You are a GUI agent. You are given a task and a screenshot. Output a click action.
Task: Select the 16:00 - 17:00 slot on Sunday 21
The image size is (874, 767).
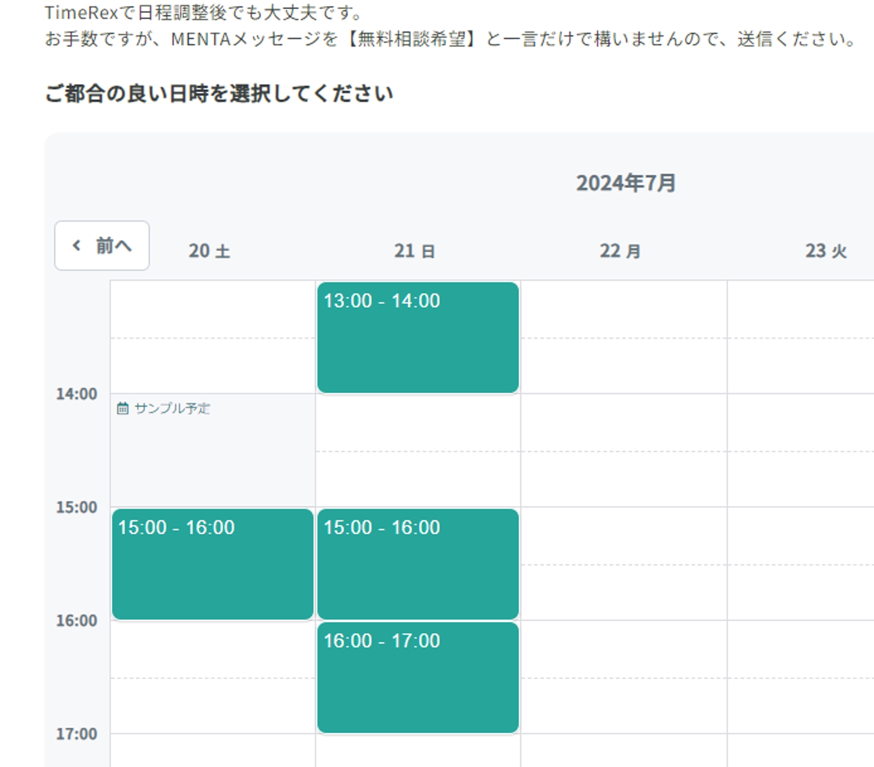click(x=418, y=677)
